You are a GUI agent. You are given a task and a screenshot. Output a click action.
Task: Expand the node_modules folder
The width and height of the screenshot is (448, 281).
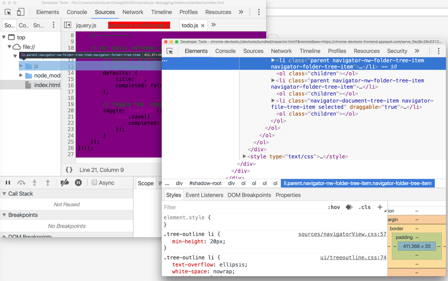click(21, 75)
